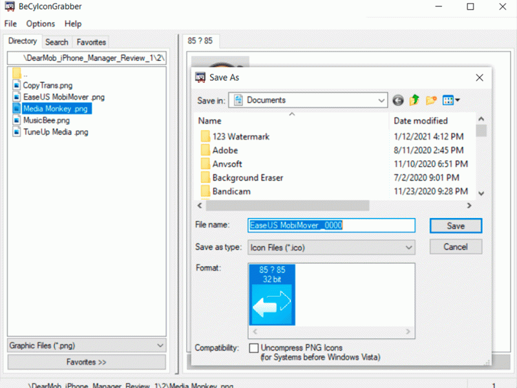Click the format list left scroll arrow

click(x=255, y=332)
